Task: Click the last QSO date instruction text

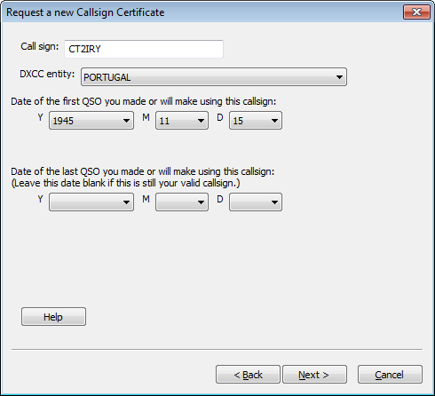Action: pos(143,171)
